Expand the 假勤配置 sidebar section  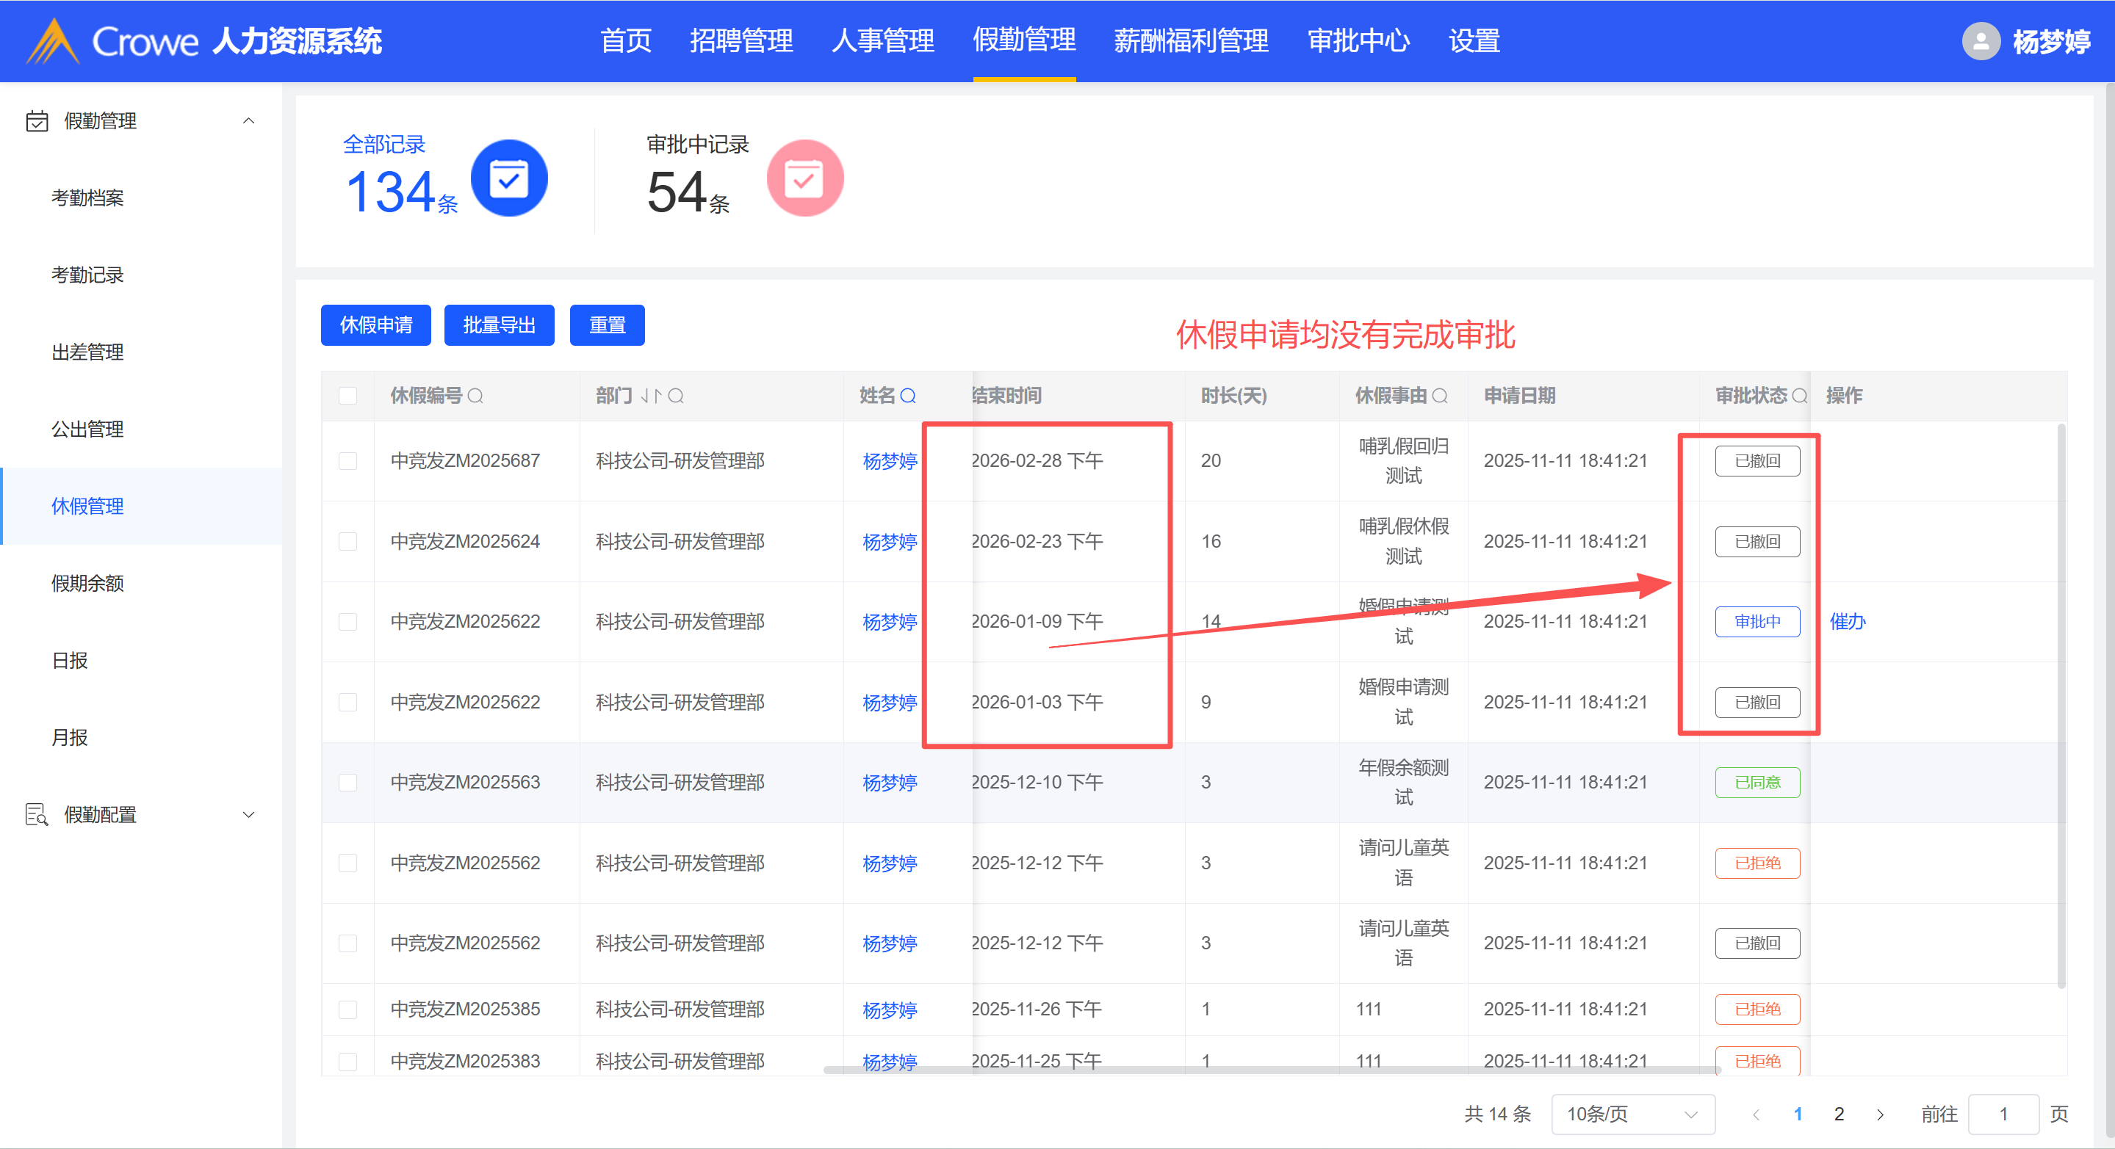[249, 814]
